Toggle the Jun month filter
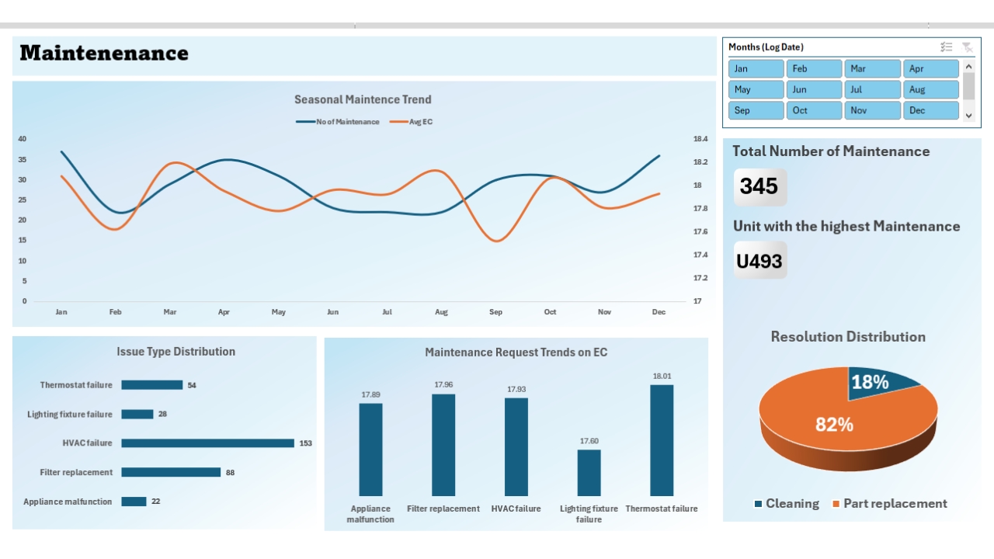The height and width of the screenshot is (559, 994). (814, 89)
